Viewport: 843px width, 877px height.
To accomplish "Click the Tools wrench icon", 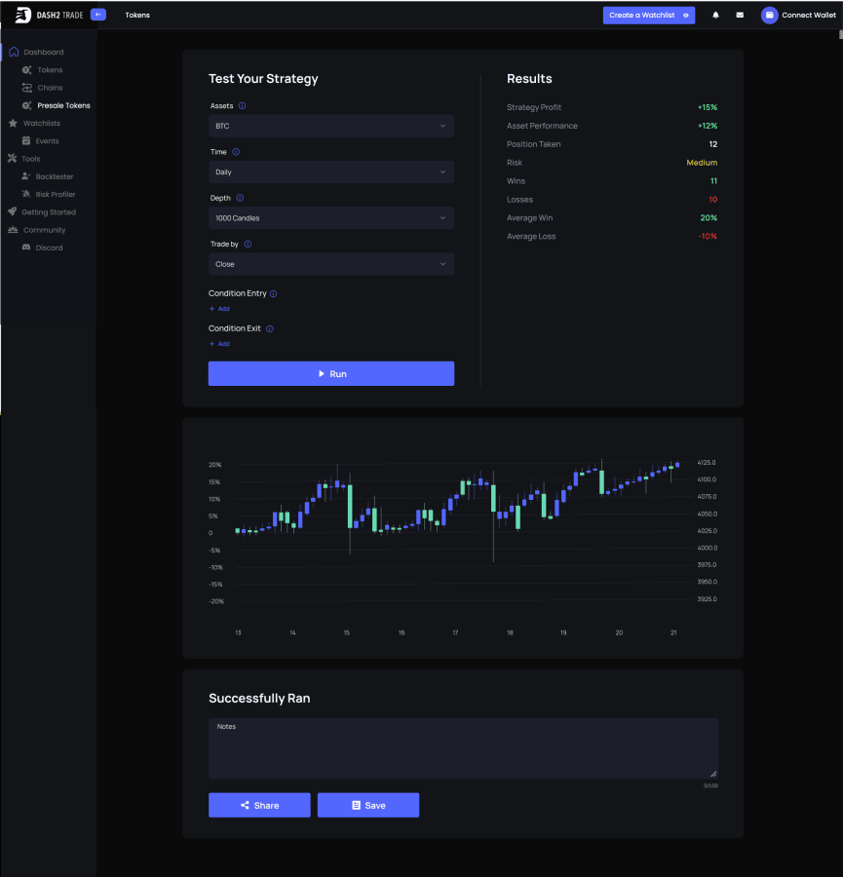I will tap(13, 158).
